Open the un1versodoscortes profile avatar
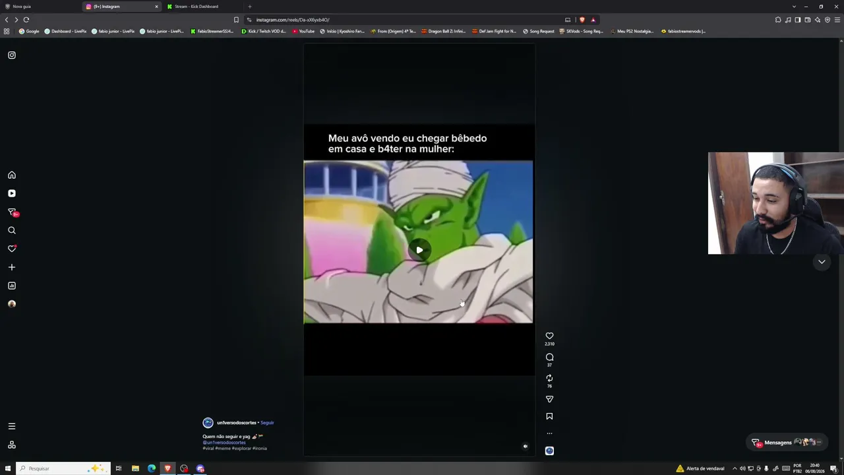Viewport: 844px width, 475px height. click(208, 423)
